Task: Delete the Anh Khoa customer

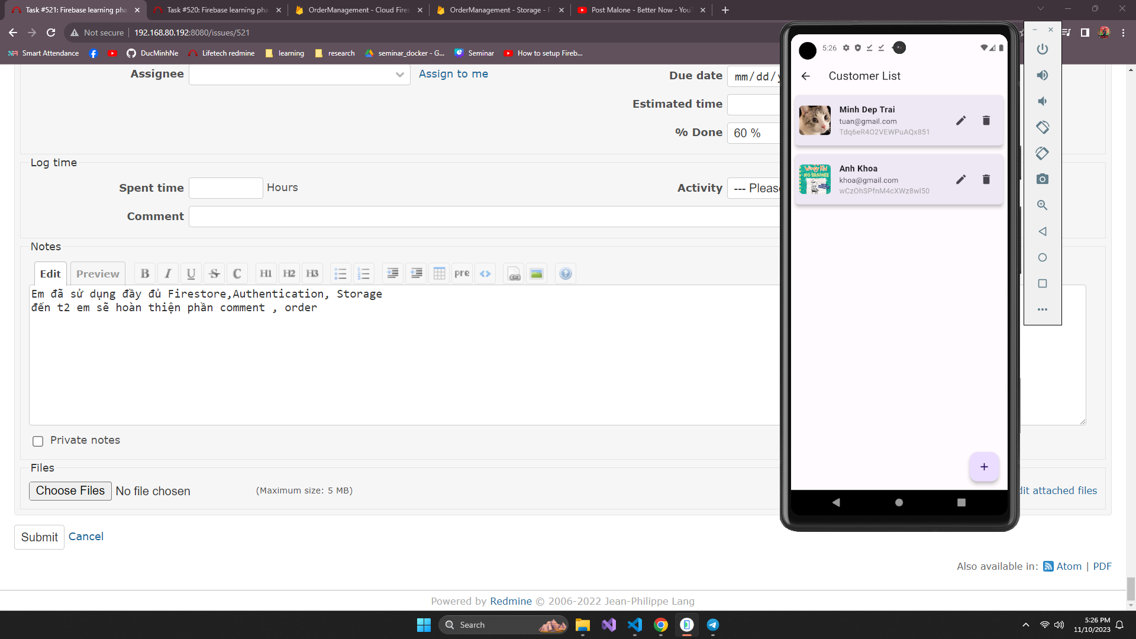Action: point(986,179)
